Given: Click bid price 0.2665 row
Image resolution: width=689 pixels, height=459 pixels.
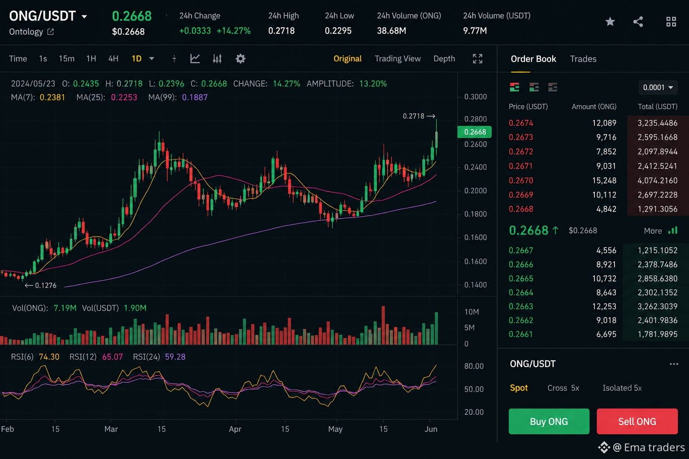Looking at the screenshot, I should (593, 278).
